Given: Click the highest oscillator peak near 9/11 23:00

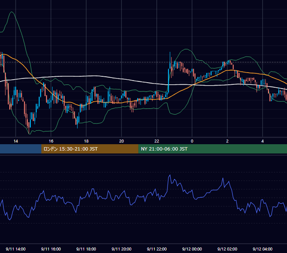Looking at the screenshot, I should coord(170,175).
